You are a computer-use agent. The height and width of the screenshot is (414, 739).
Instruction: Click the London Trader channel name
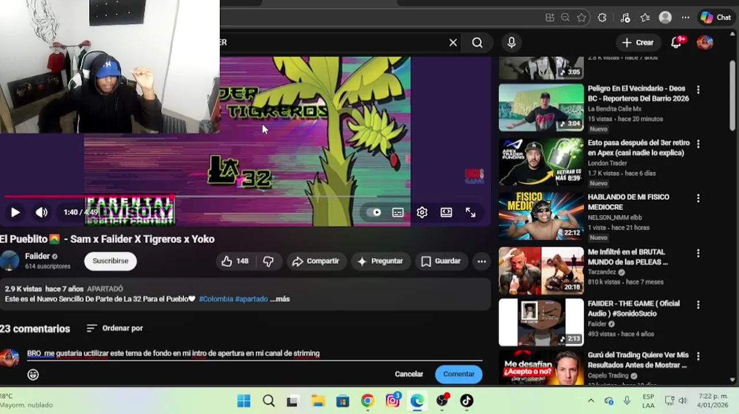coord(607,163)
